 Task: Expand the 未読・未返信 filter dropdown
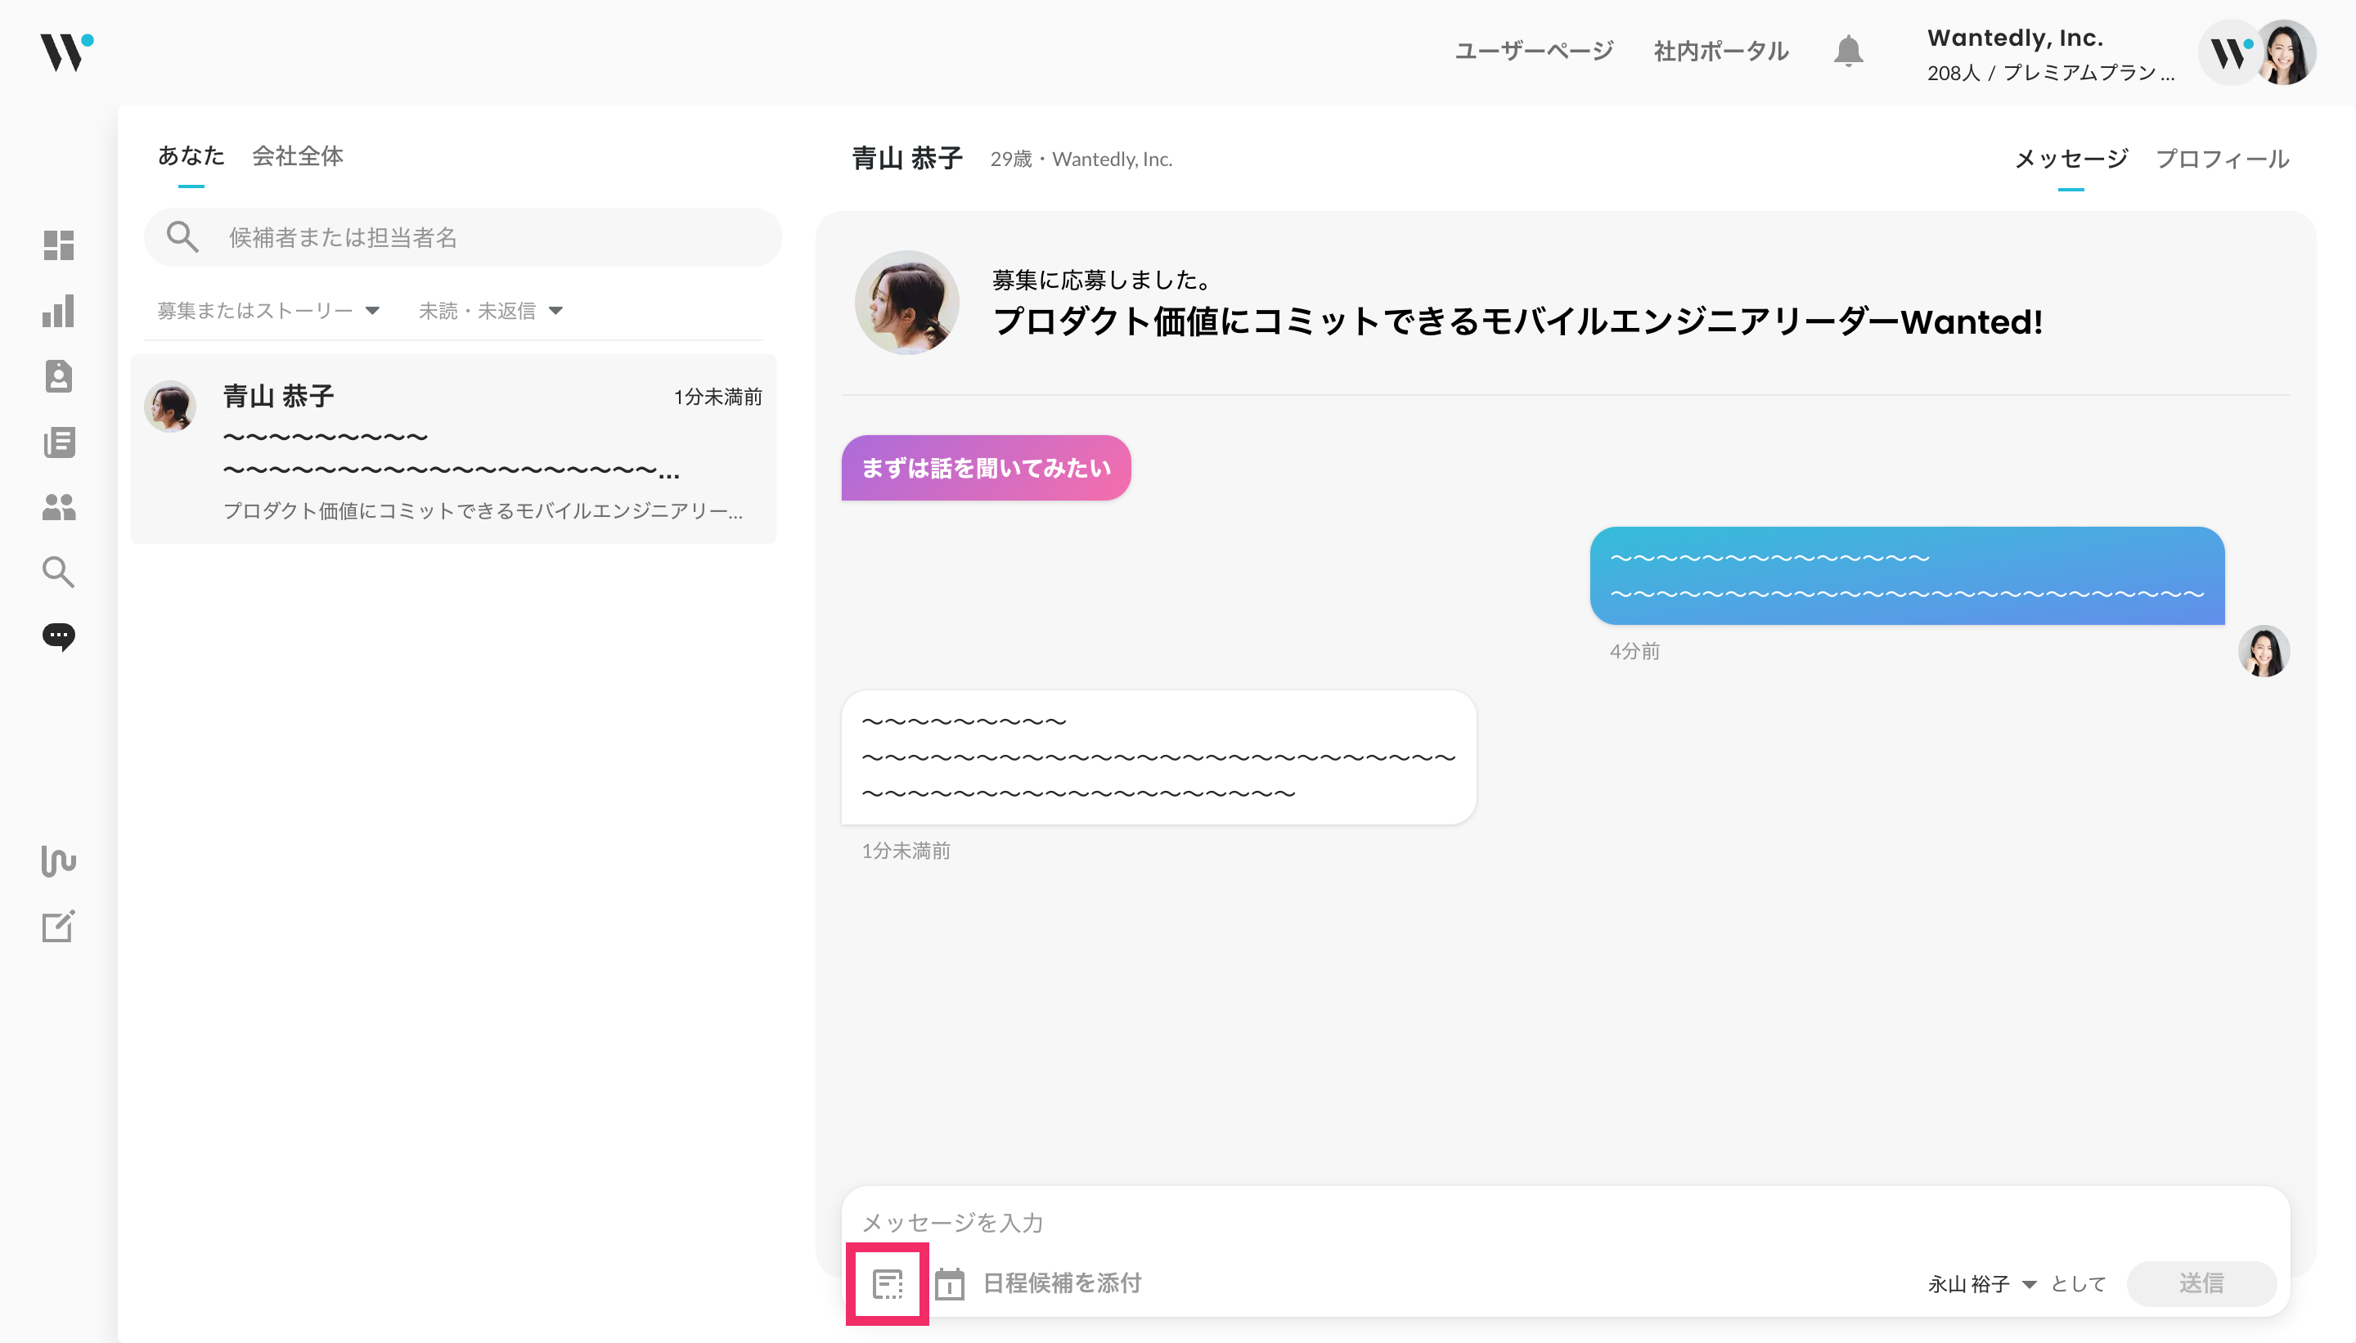point(490,311)
